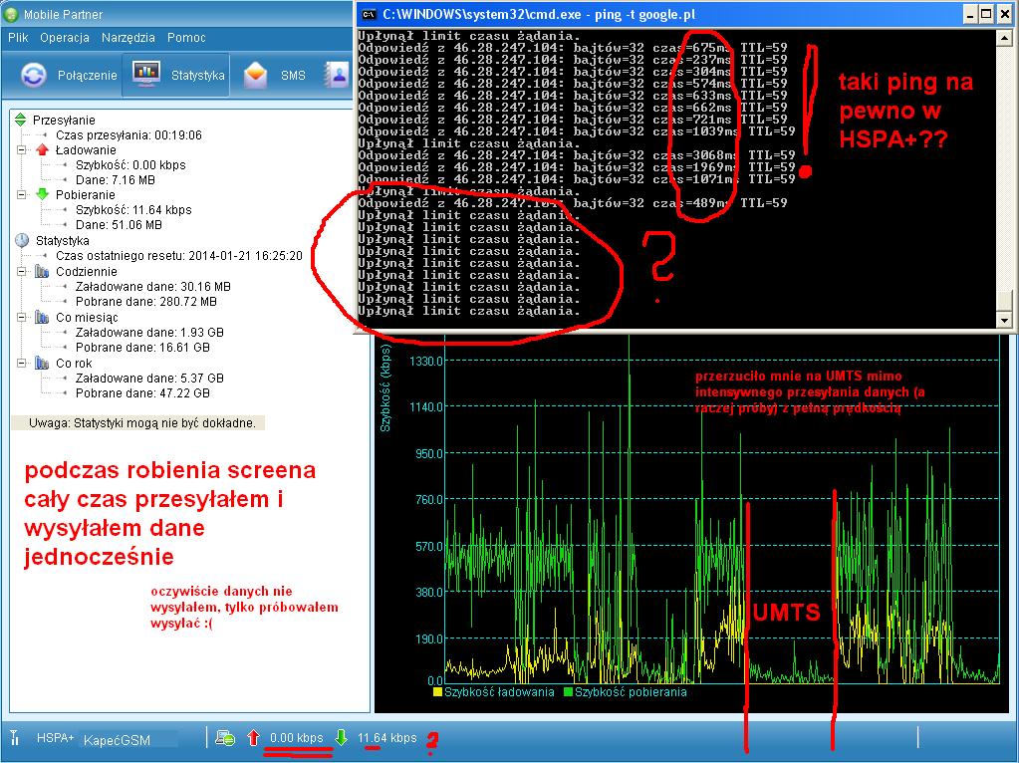Click the red upload arrow in status bar

pos(253,738)
